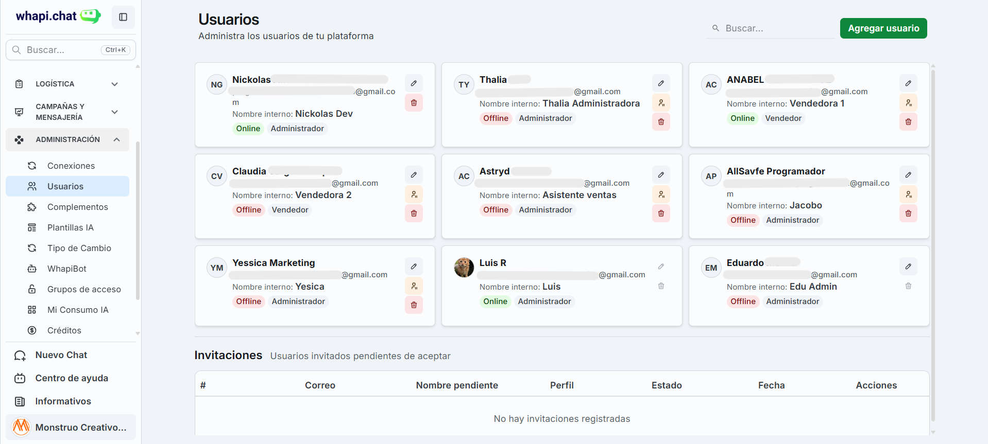The image size is (988, 444).
Task: Open Complementos menu item
Action: (x=67, y=207)
